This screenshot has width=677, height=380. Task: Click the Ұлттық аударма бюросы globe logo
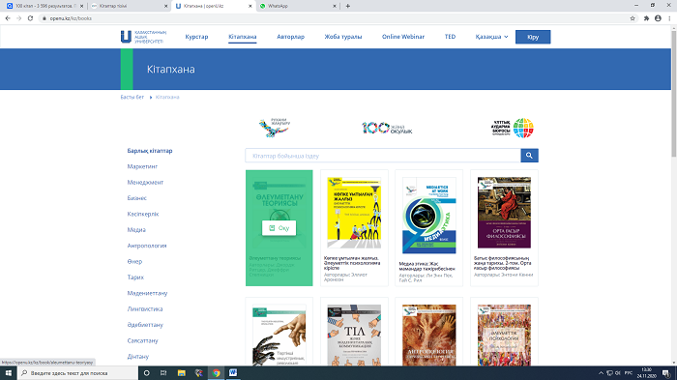[x=513, y=128]
